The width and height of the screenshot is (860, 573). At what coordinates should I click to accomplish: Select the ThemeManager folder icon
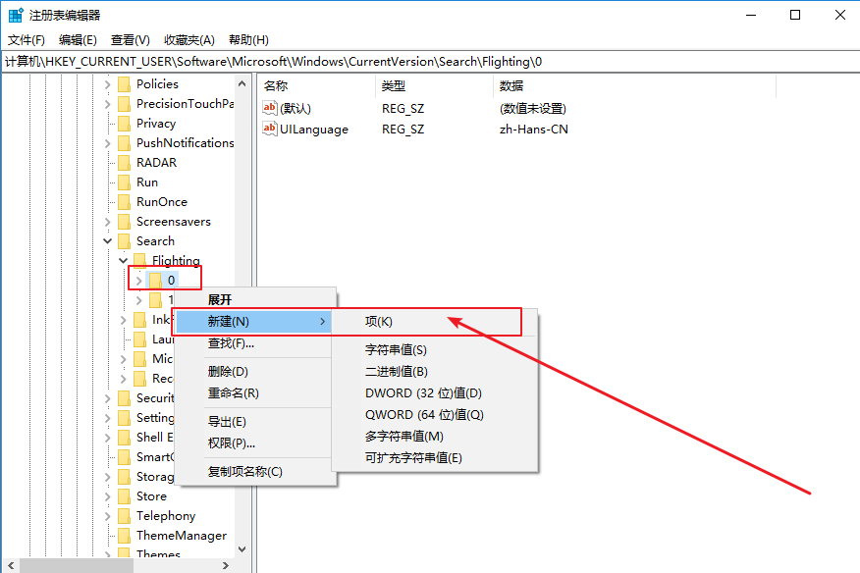(124, 536)
